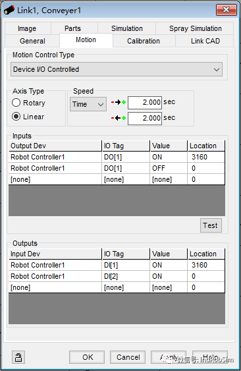The image size is (241, 371).
Task: Click the Help button
Action: [210, 357]
